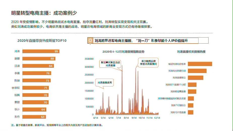The image size is (233, 131).
Task: Click the magnifier icon beside 刘涛跨界 headline
Action: click(x=90, y=41)
